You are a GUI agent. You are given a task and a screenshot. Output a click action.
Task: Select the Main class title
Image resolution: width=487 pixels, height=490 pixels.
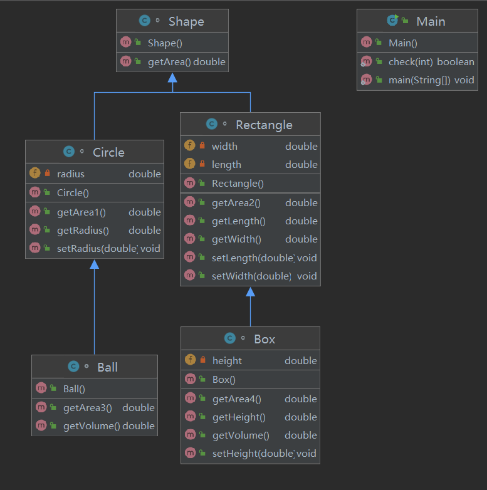pos(431,21)
